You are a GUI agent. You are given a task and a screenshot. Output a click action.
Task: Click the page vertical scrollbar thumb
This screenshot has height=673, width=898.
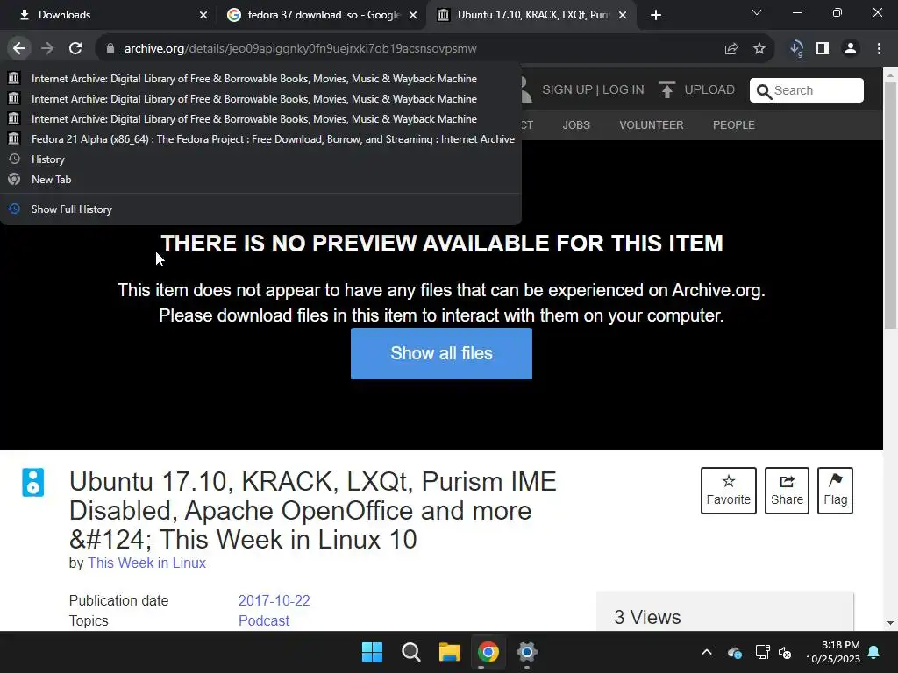[891, 206]
